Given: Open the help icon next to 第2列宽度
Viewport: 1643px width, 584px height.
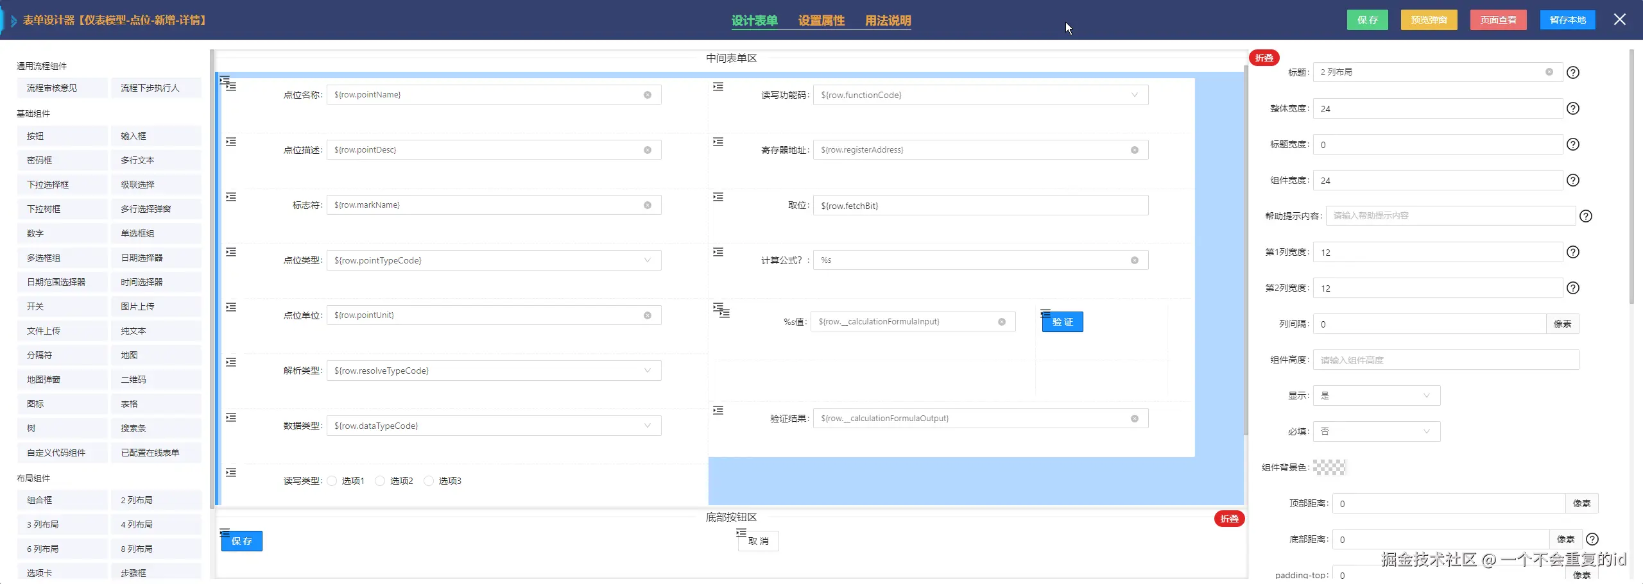Looking at the screenshot, I should coord(1573,288).
